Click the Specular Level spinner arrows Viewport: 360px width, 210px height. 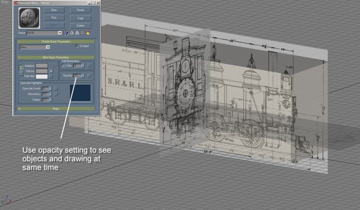tap(50, 88)
